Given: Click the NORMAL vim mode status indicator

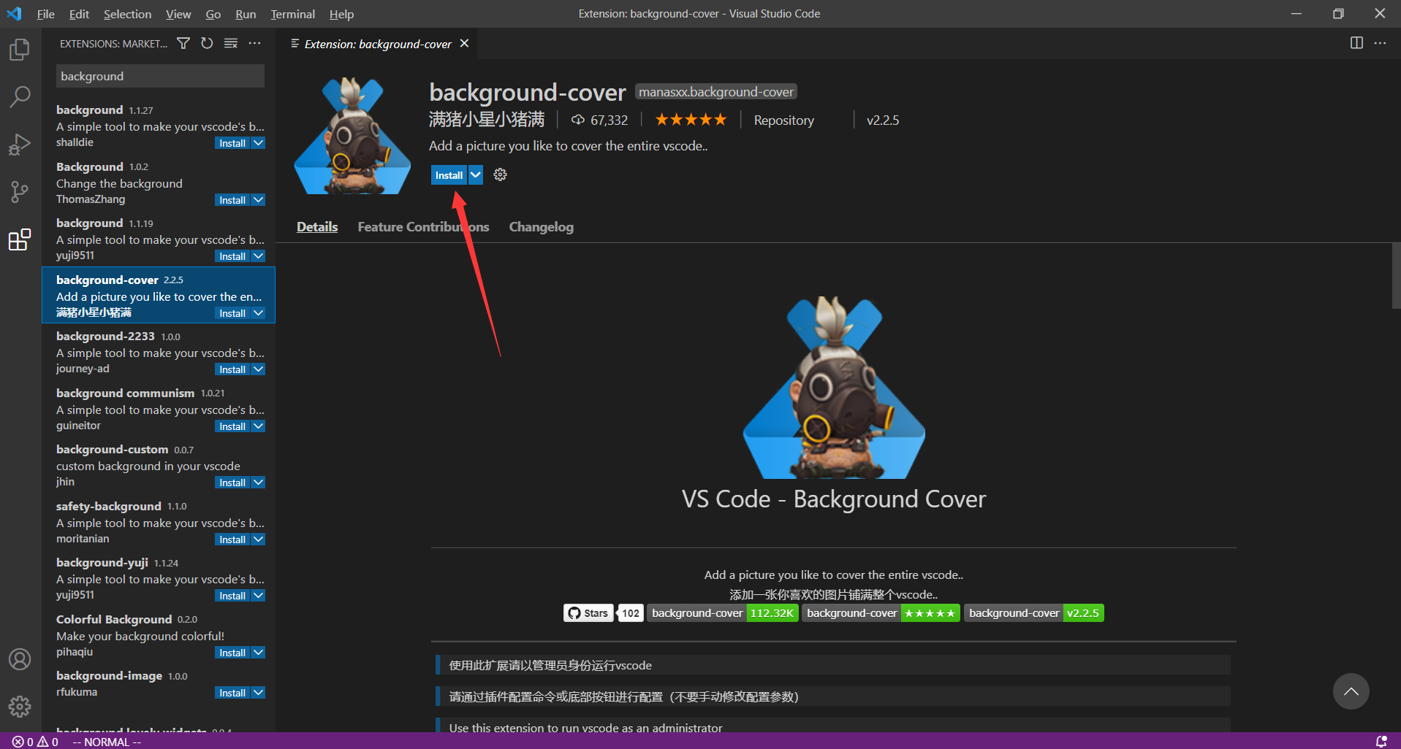Looking at the screenshot, I should tap(107, 742).
